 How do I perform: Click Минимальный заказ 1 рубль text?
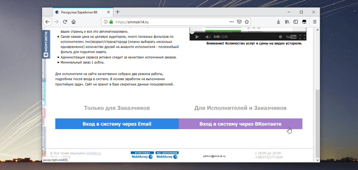[x=82, y=62]
